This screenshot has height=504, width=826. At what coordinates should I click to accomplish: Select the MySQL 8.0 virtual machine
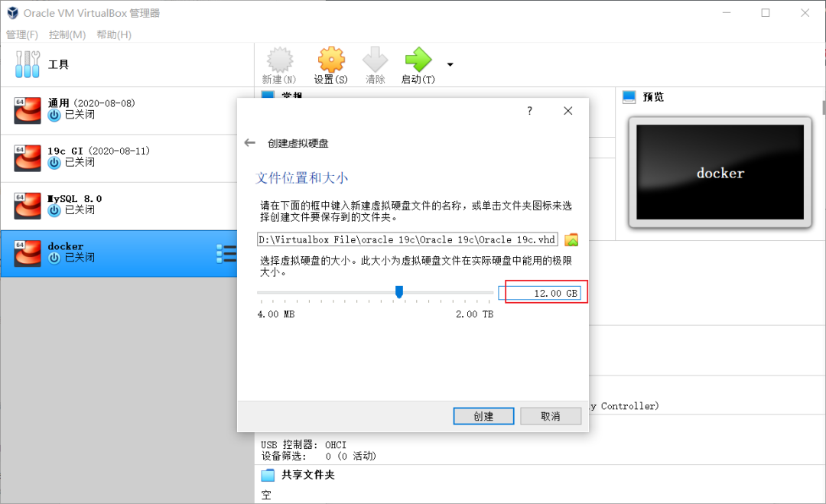click(119, 206)
